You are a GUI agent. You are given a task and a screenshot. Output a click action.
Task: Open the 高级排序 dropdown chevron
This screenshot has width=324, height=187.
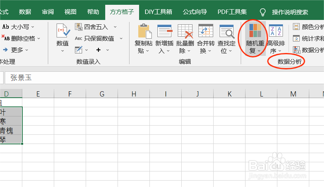280,51
